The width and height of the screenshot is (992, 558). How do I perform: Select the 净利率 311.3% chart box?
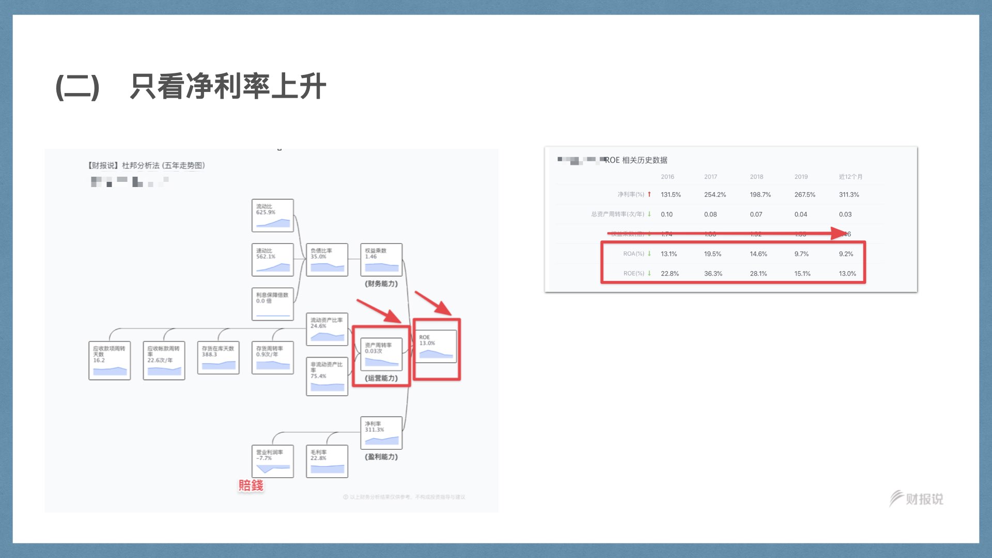[381, 433]
